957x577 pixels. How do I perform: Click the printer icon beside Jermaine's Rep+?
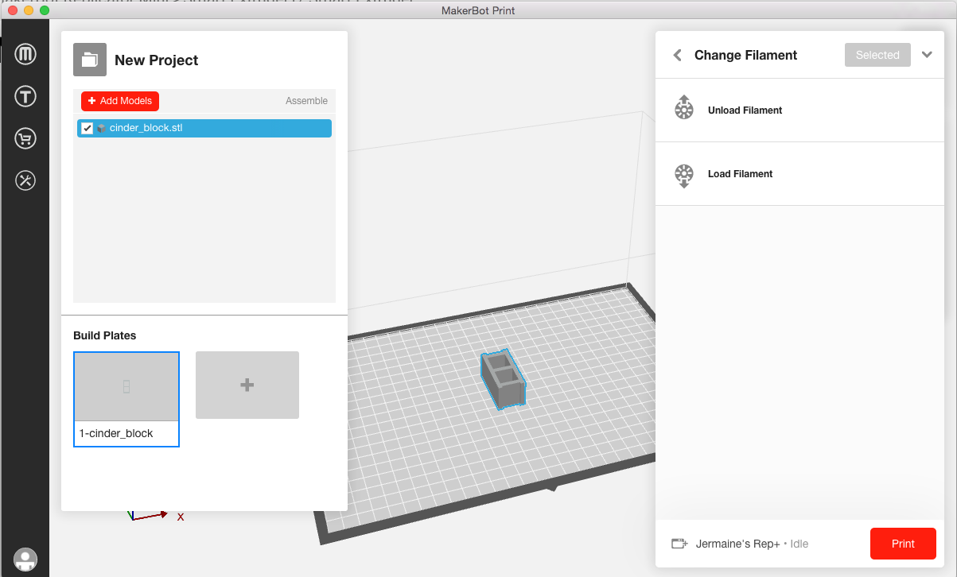[679, 544]
